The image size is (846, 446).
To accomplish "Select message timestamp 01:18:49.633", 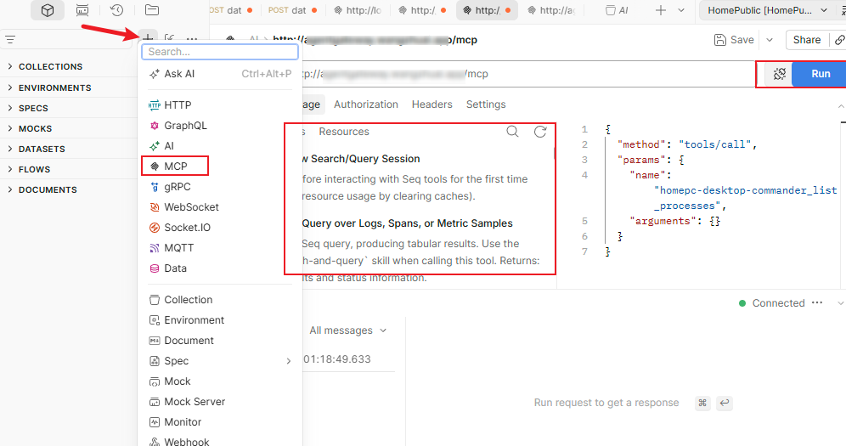I will [337, 359].
